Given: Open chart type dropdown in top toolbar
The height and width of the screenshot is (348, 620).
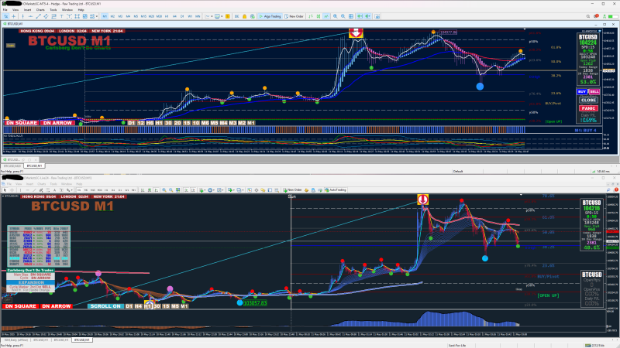Looking at the screenshot, I should [209, 16].
